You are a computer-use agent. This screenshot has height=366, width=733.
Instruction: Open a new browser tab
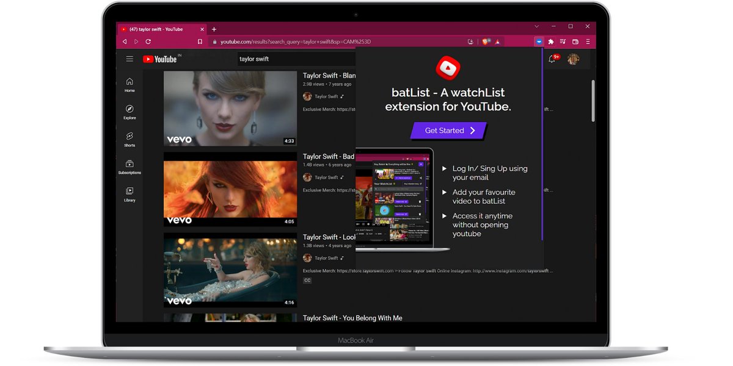214,29
